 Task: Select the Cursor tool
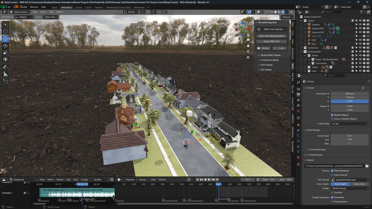coord(5,31)
